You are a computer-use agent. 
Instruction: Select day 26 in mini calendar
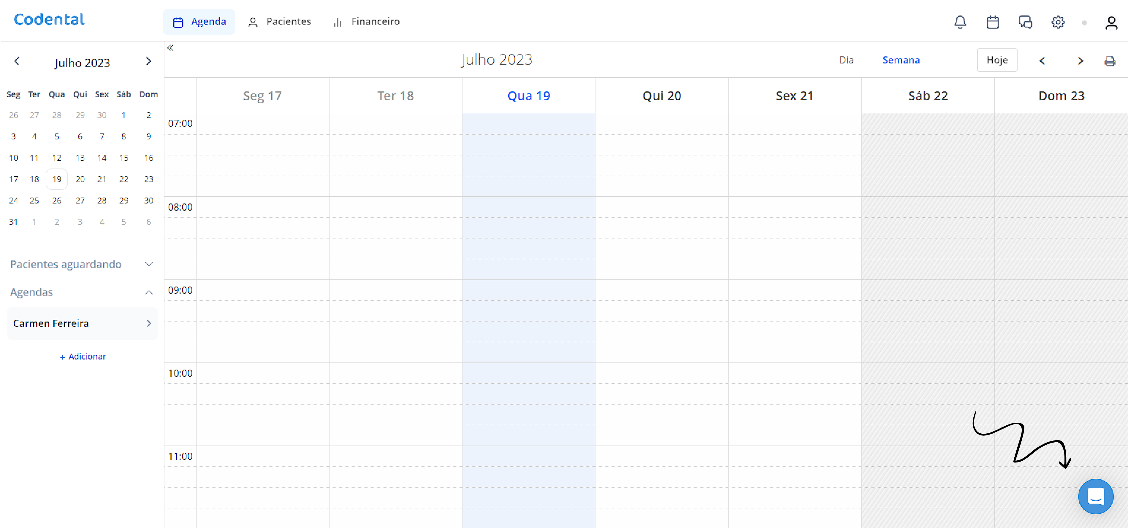tap(56, 200)
